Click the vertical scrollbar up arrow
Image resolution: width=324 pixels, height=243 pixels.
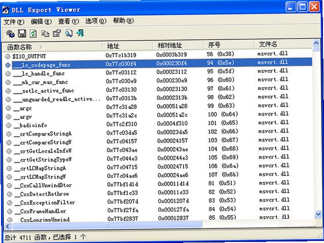click(x=316, y=43)
